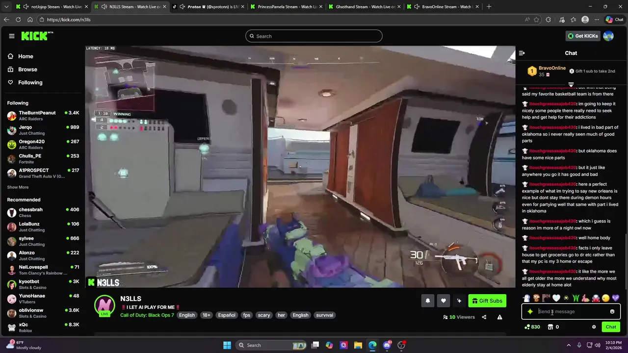Open a new browser tab

pos(489,7)
